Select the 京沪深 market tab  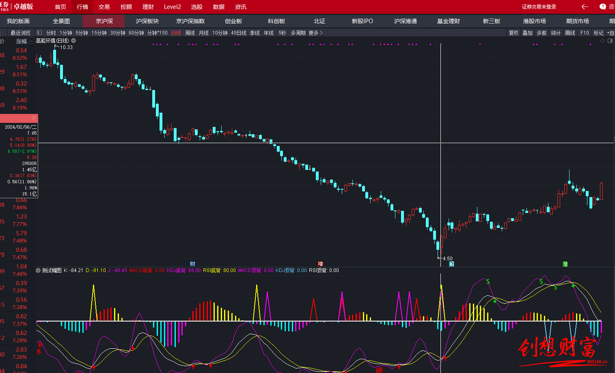[x=104, y=21]
